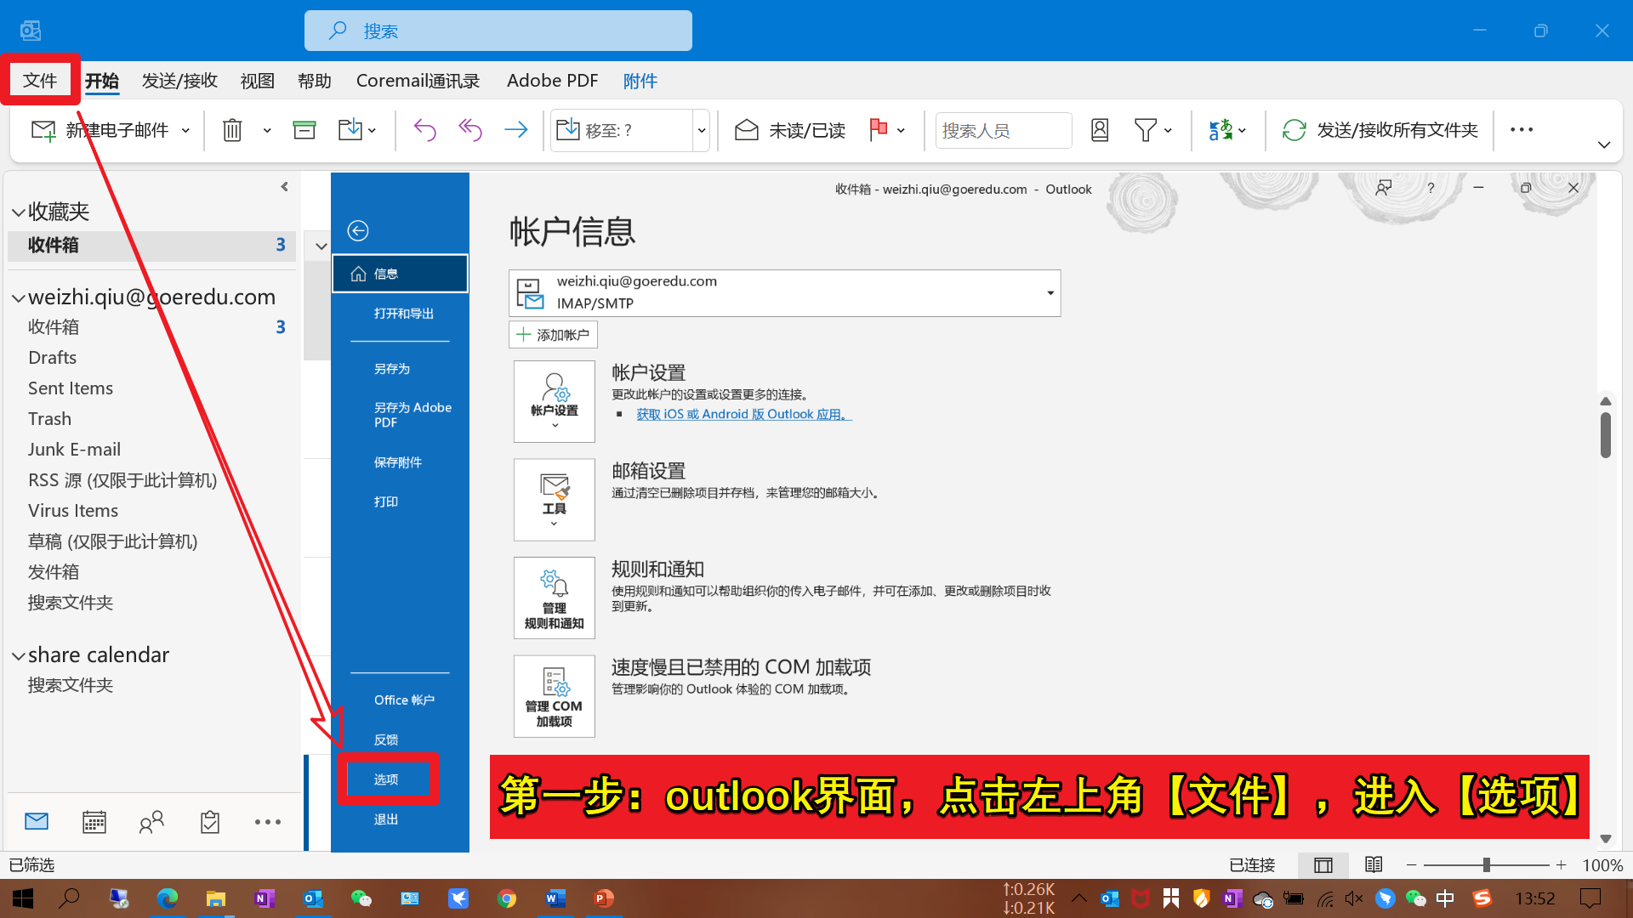Click the back arrow in backstage view
The image size is (1633, 918).
(358, 230)
